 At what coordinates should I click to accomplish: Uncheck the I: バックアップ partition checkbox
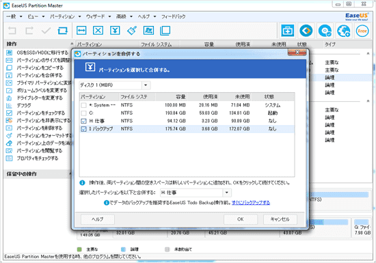click(x=83, y=129)
